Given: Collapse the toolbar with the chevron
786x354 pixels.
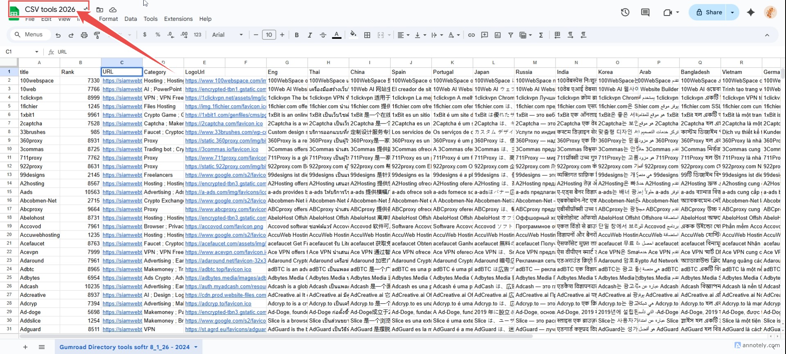Looking at the screenshot, I should coord(767,35).
